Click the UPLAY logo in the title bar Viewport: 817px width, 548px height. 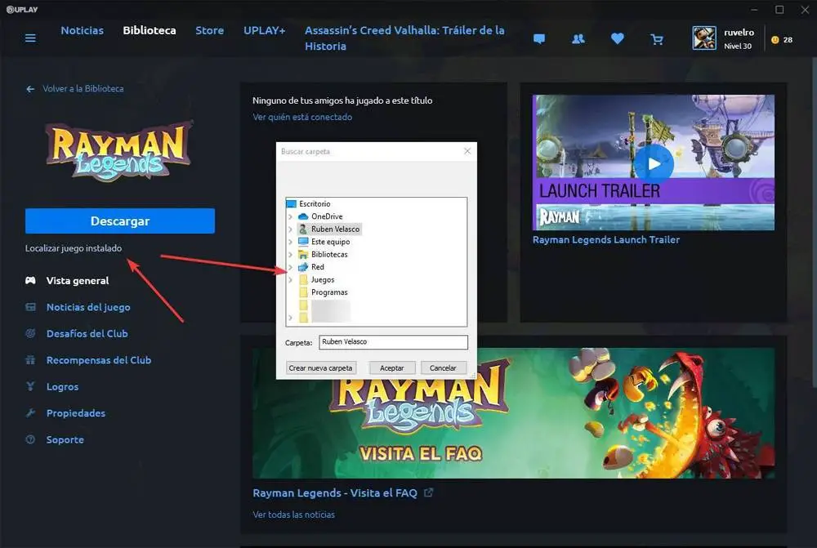(22, 9)
